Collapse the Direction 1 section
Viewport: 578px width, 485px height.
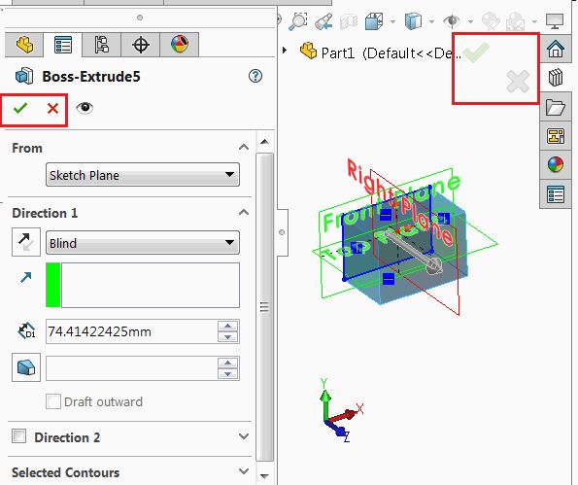[x=243, y=213]
